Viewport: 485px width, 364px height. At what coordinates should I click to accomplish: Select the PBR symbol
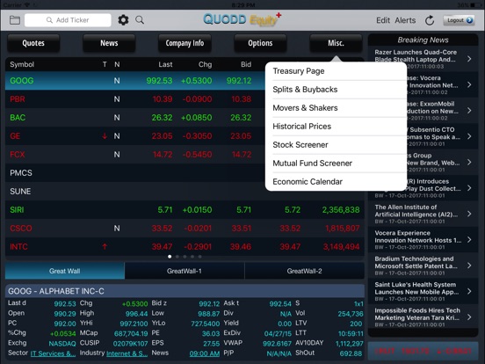click(x=18, y=99)
